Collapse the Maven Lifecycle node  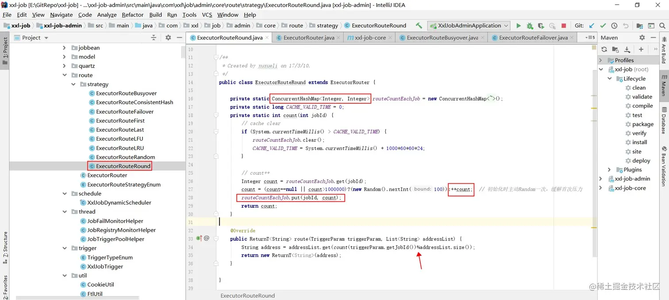(x=609, y=79)
